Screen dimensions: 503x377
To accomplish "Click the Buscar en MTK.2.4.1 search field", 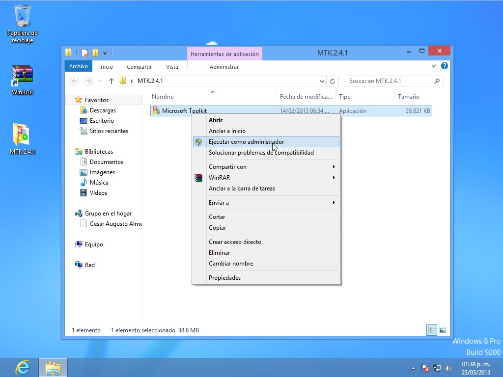I will pos(394,81).
